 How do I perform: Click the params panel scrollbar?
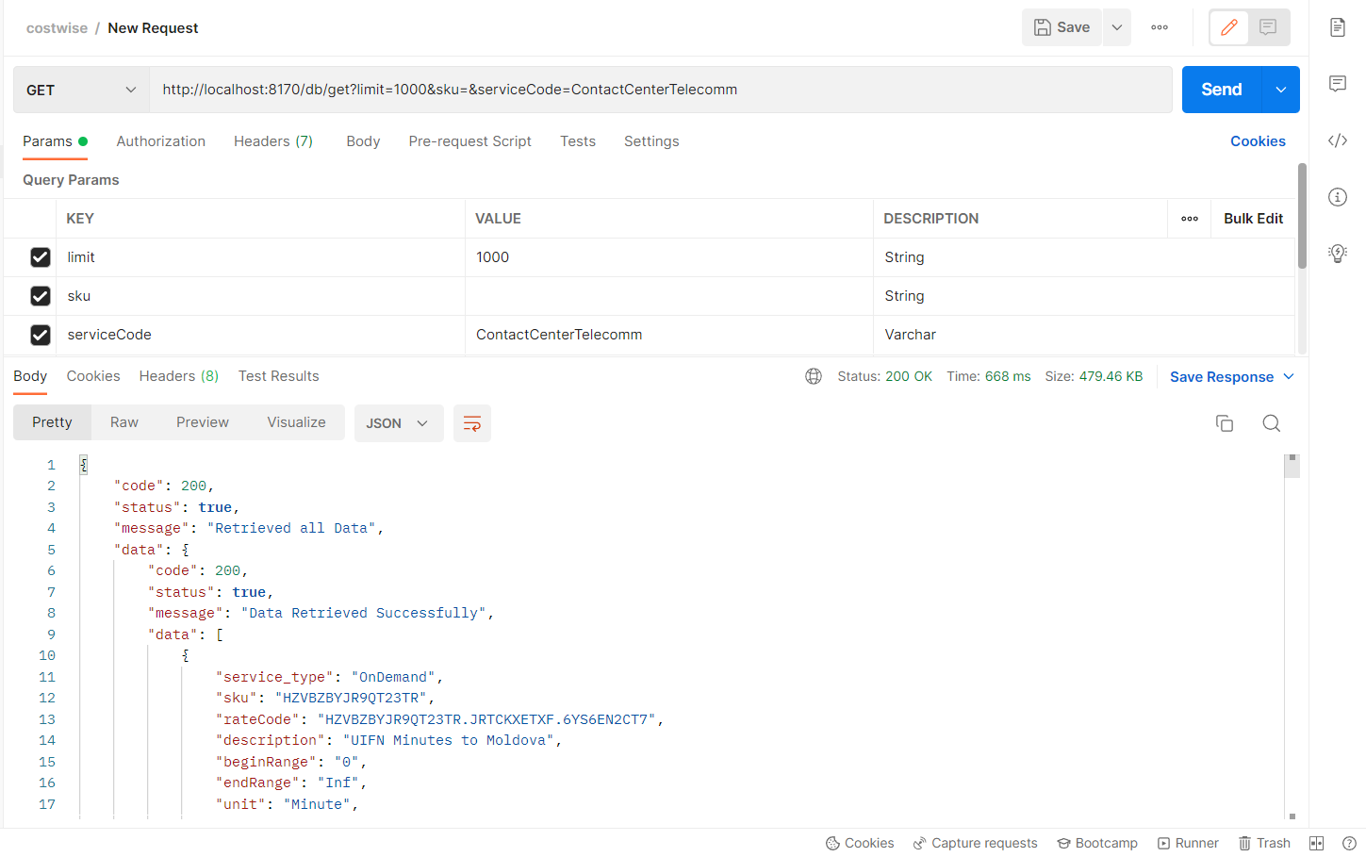(x=1302, y=217)
